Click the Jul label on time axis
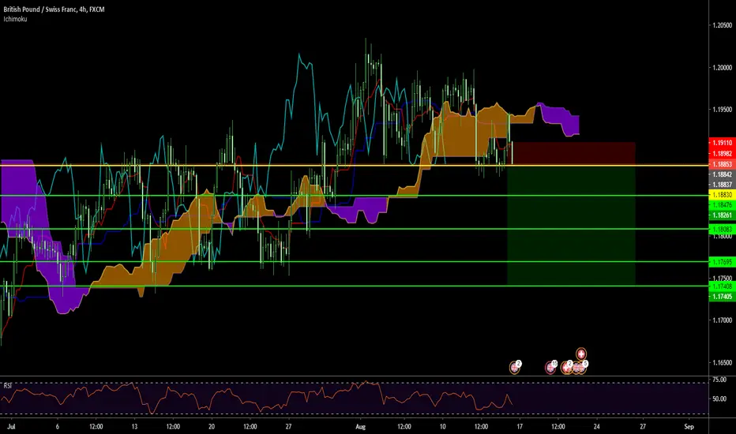Screen dimensions: 736x434 [11, 426]
